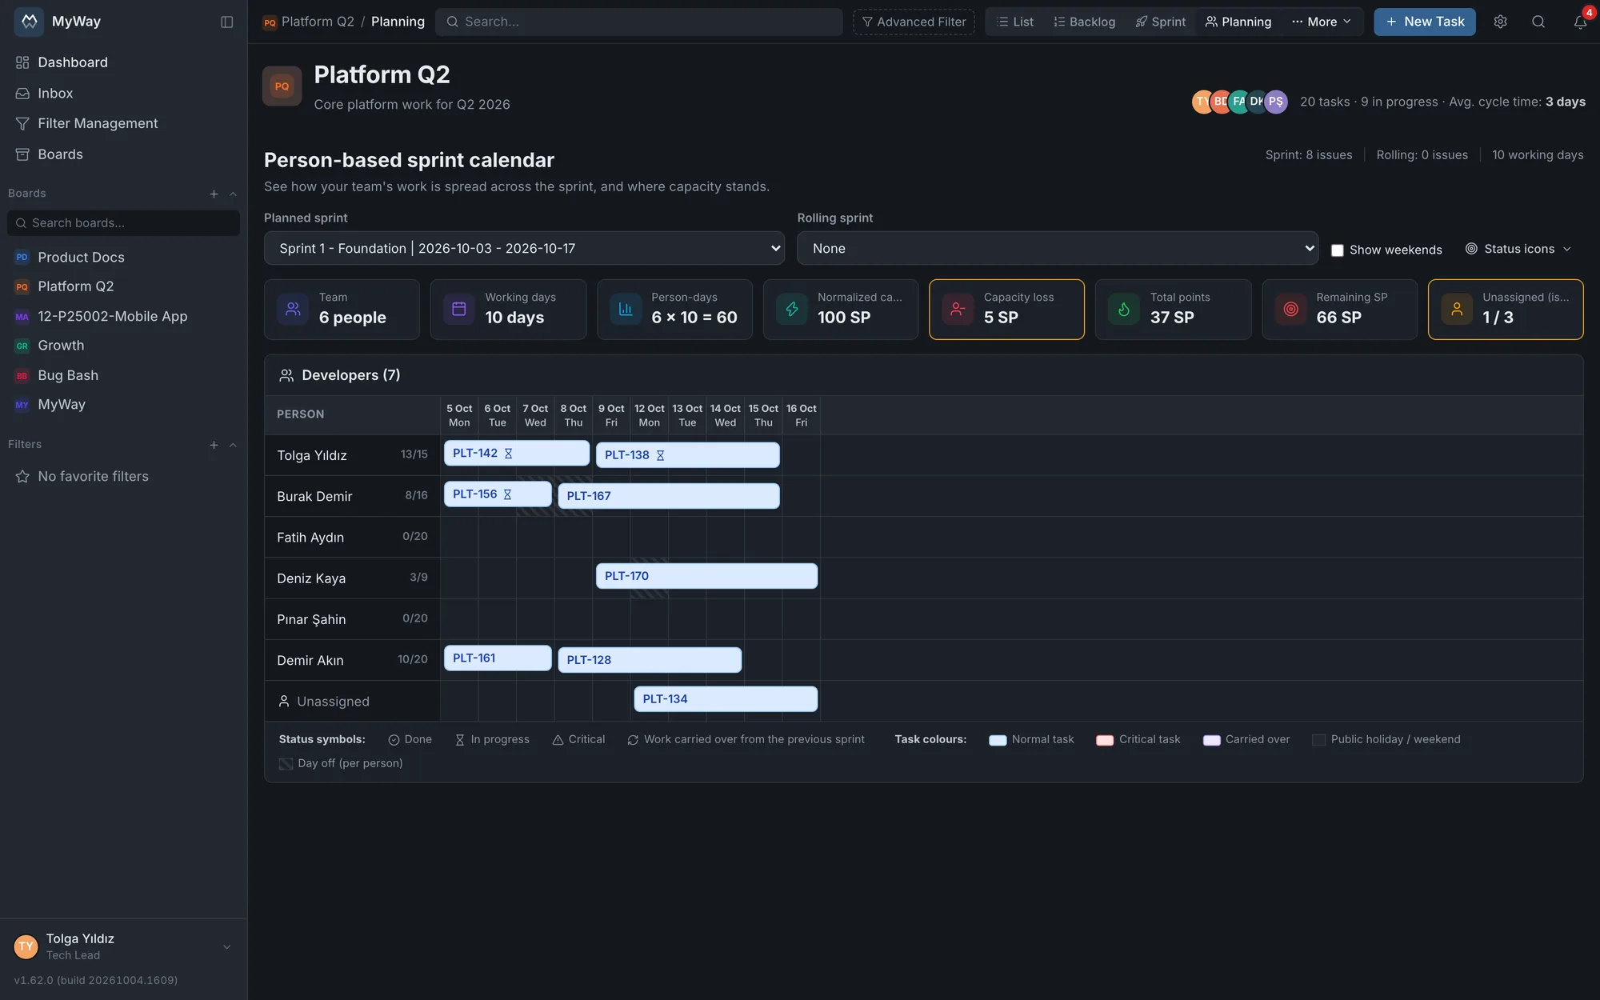Add a new filter with plus icon

(x=214, y=445)
